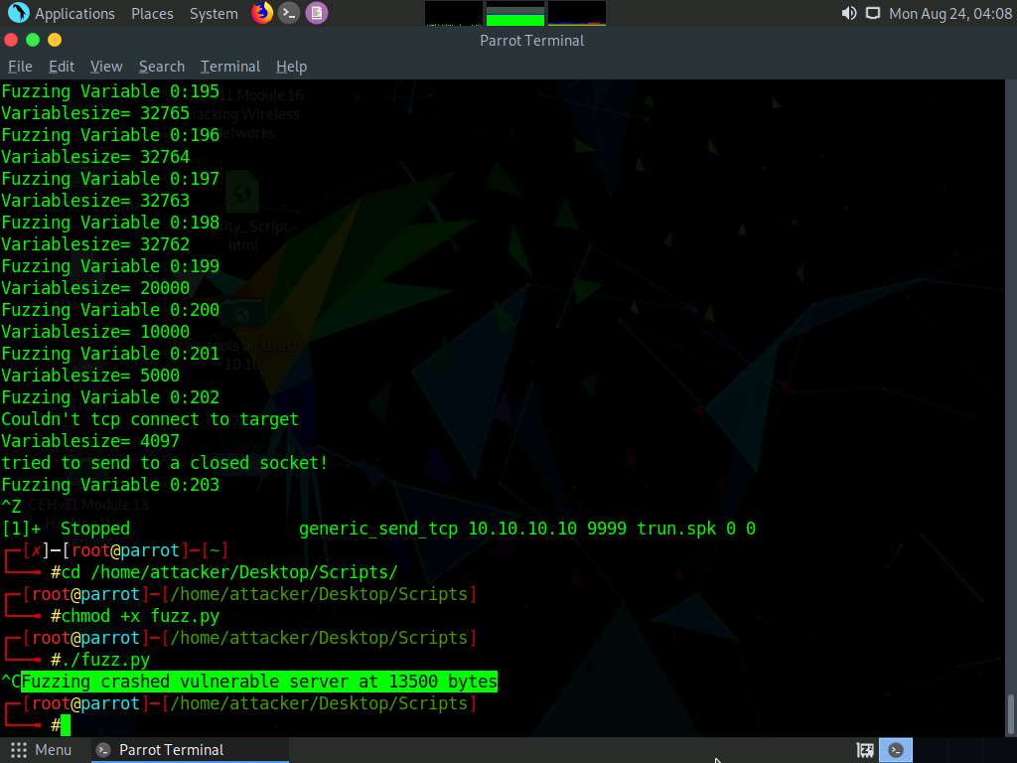Click 'Fuzzing Variable 0:195' line
Viewport: 1017px width, 763px height.
pos(110,90)
